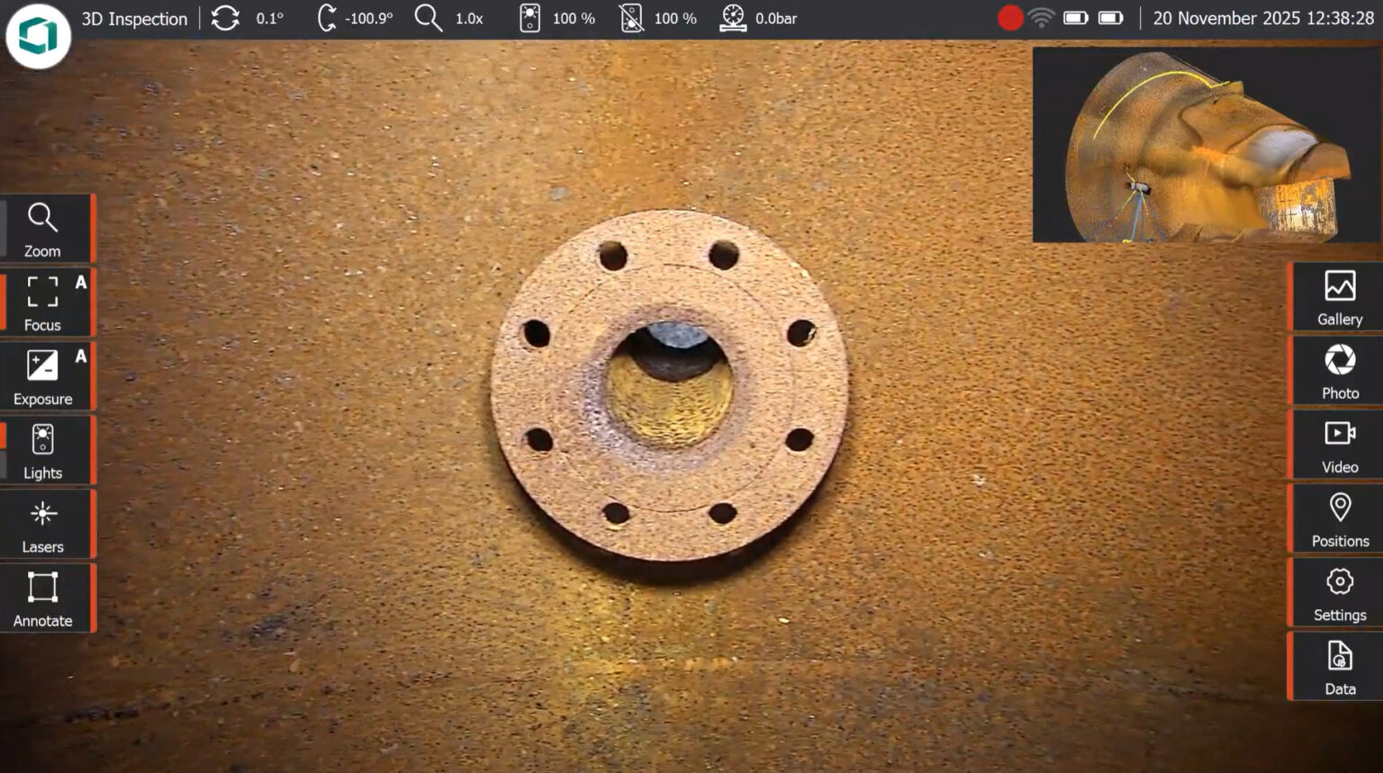The height and width of the screenshot is (773, 1383).
Task: Click the red recording indicator
Action: click(1010, 18)
